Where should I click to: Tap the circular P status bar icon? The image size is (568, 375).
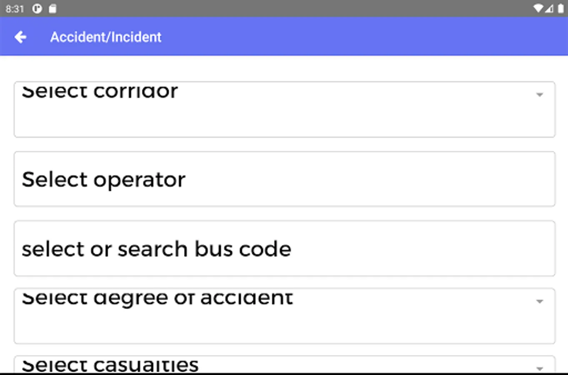click(x=37, y=9)
